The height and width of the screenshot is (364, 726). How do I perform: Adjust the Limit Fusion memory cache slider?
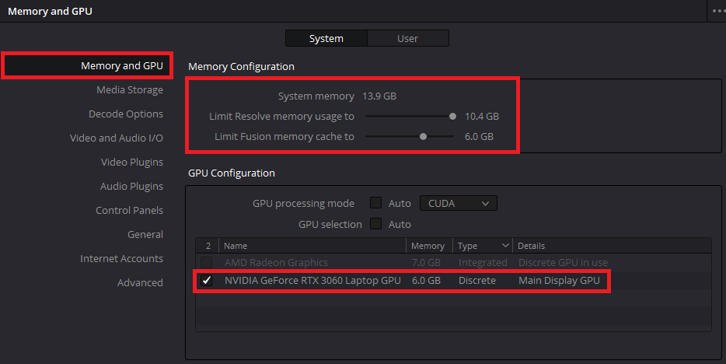tap(423, 137)
